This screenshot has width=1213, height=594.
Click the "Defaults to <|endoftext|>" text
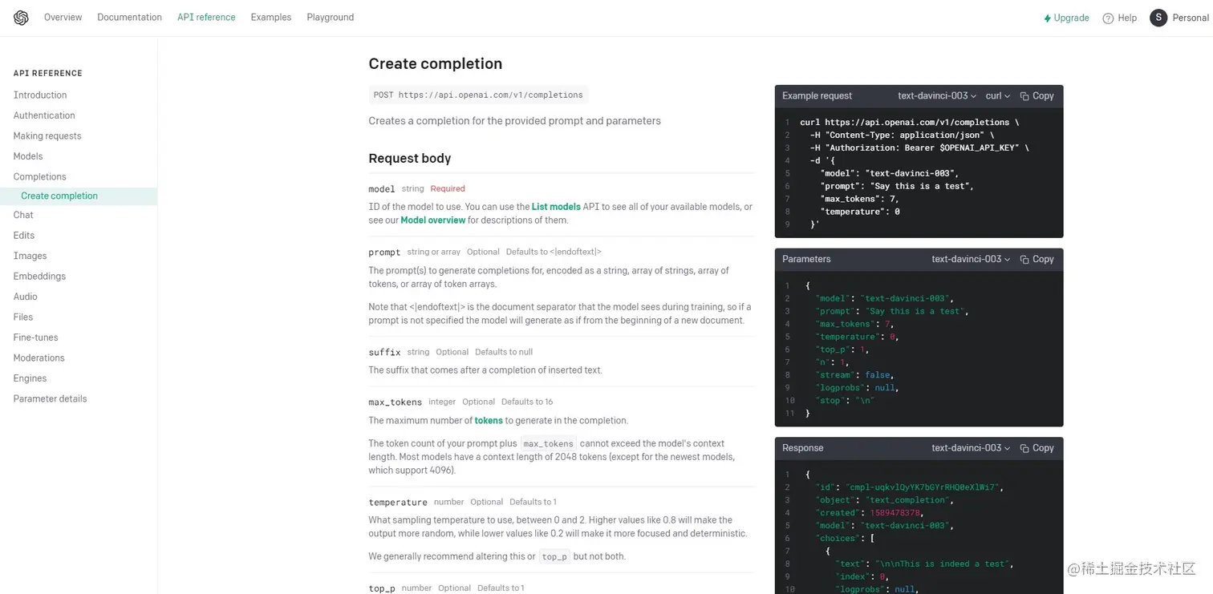coord(554,253)
